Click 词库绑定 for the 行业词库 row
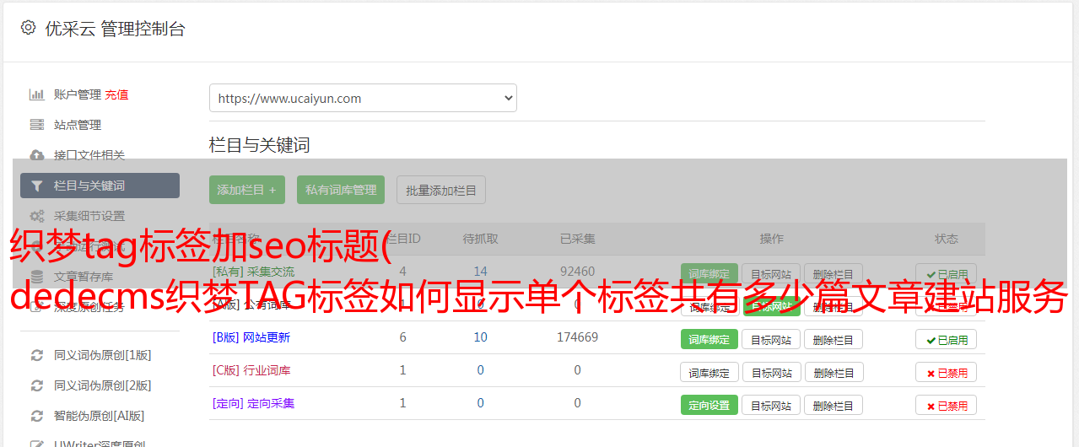 tap(709, 372)
